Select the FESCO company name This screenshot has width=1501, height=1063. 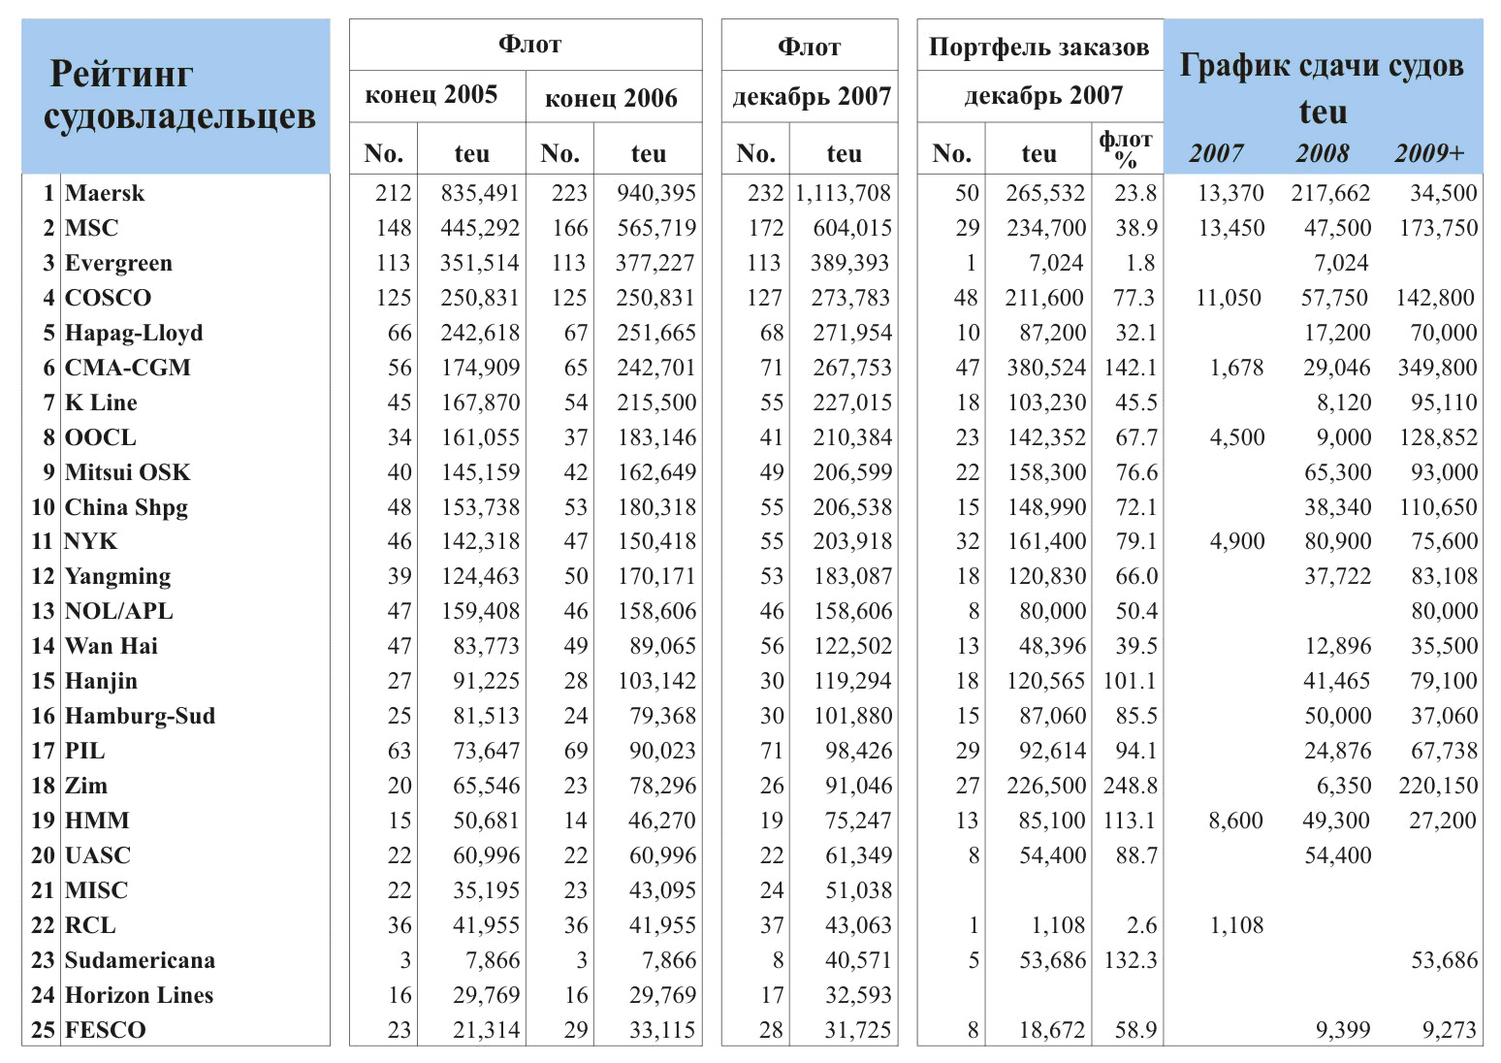105,1030
